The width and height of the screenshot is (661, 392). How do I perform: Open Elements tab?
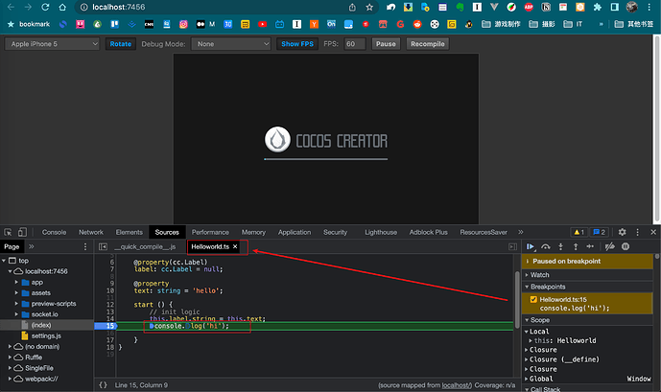[129, 232]
